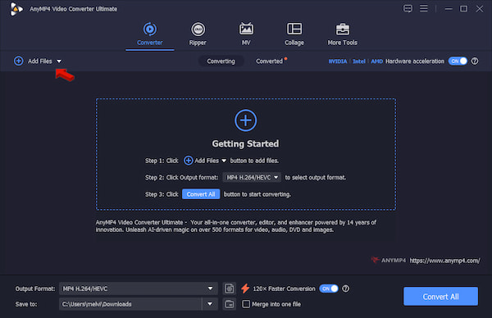The width and height of the screenshot is (492, 318).
Task: Expand the Add Files dropdown arrow in toolbar
Action: (x=59, y=61)
